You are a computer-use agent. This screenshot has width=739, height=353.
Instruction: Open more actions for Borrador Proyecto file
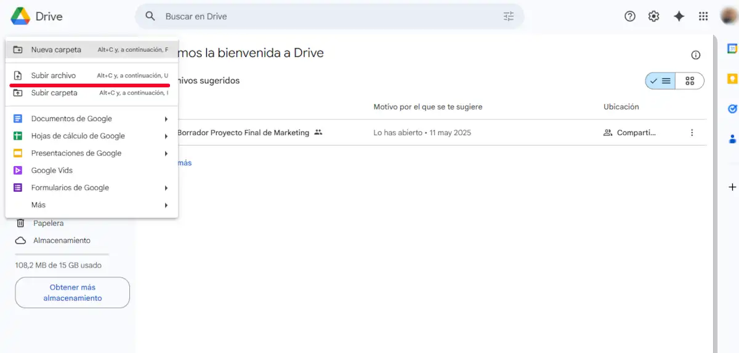pos(692,133)
